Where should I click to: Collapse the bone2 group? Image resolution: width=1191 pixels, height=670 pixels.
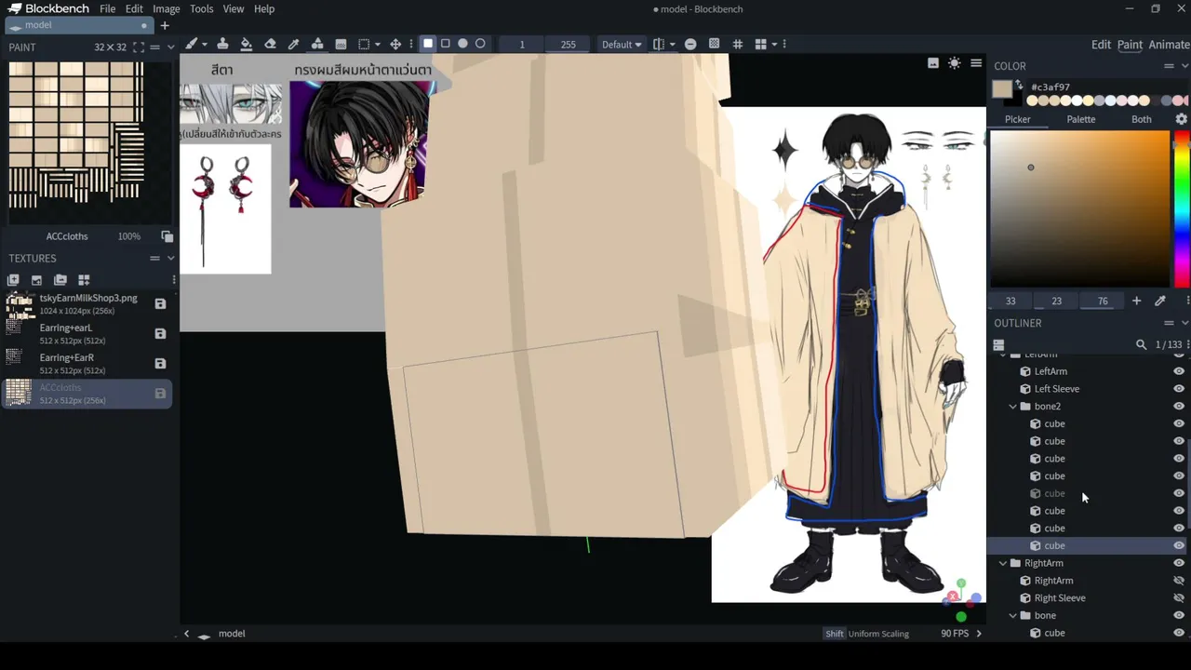click(x=1013, y=407)
